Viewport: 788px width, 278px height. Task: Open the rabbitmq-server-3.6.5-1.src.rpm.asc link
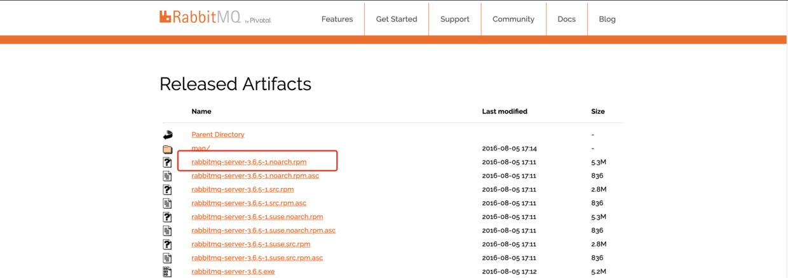coord(249,203)
